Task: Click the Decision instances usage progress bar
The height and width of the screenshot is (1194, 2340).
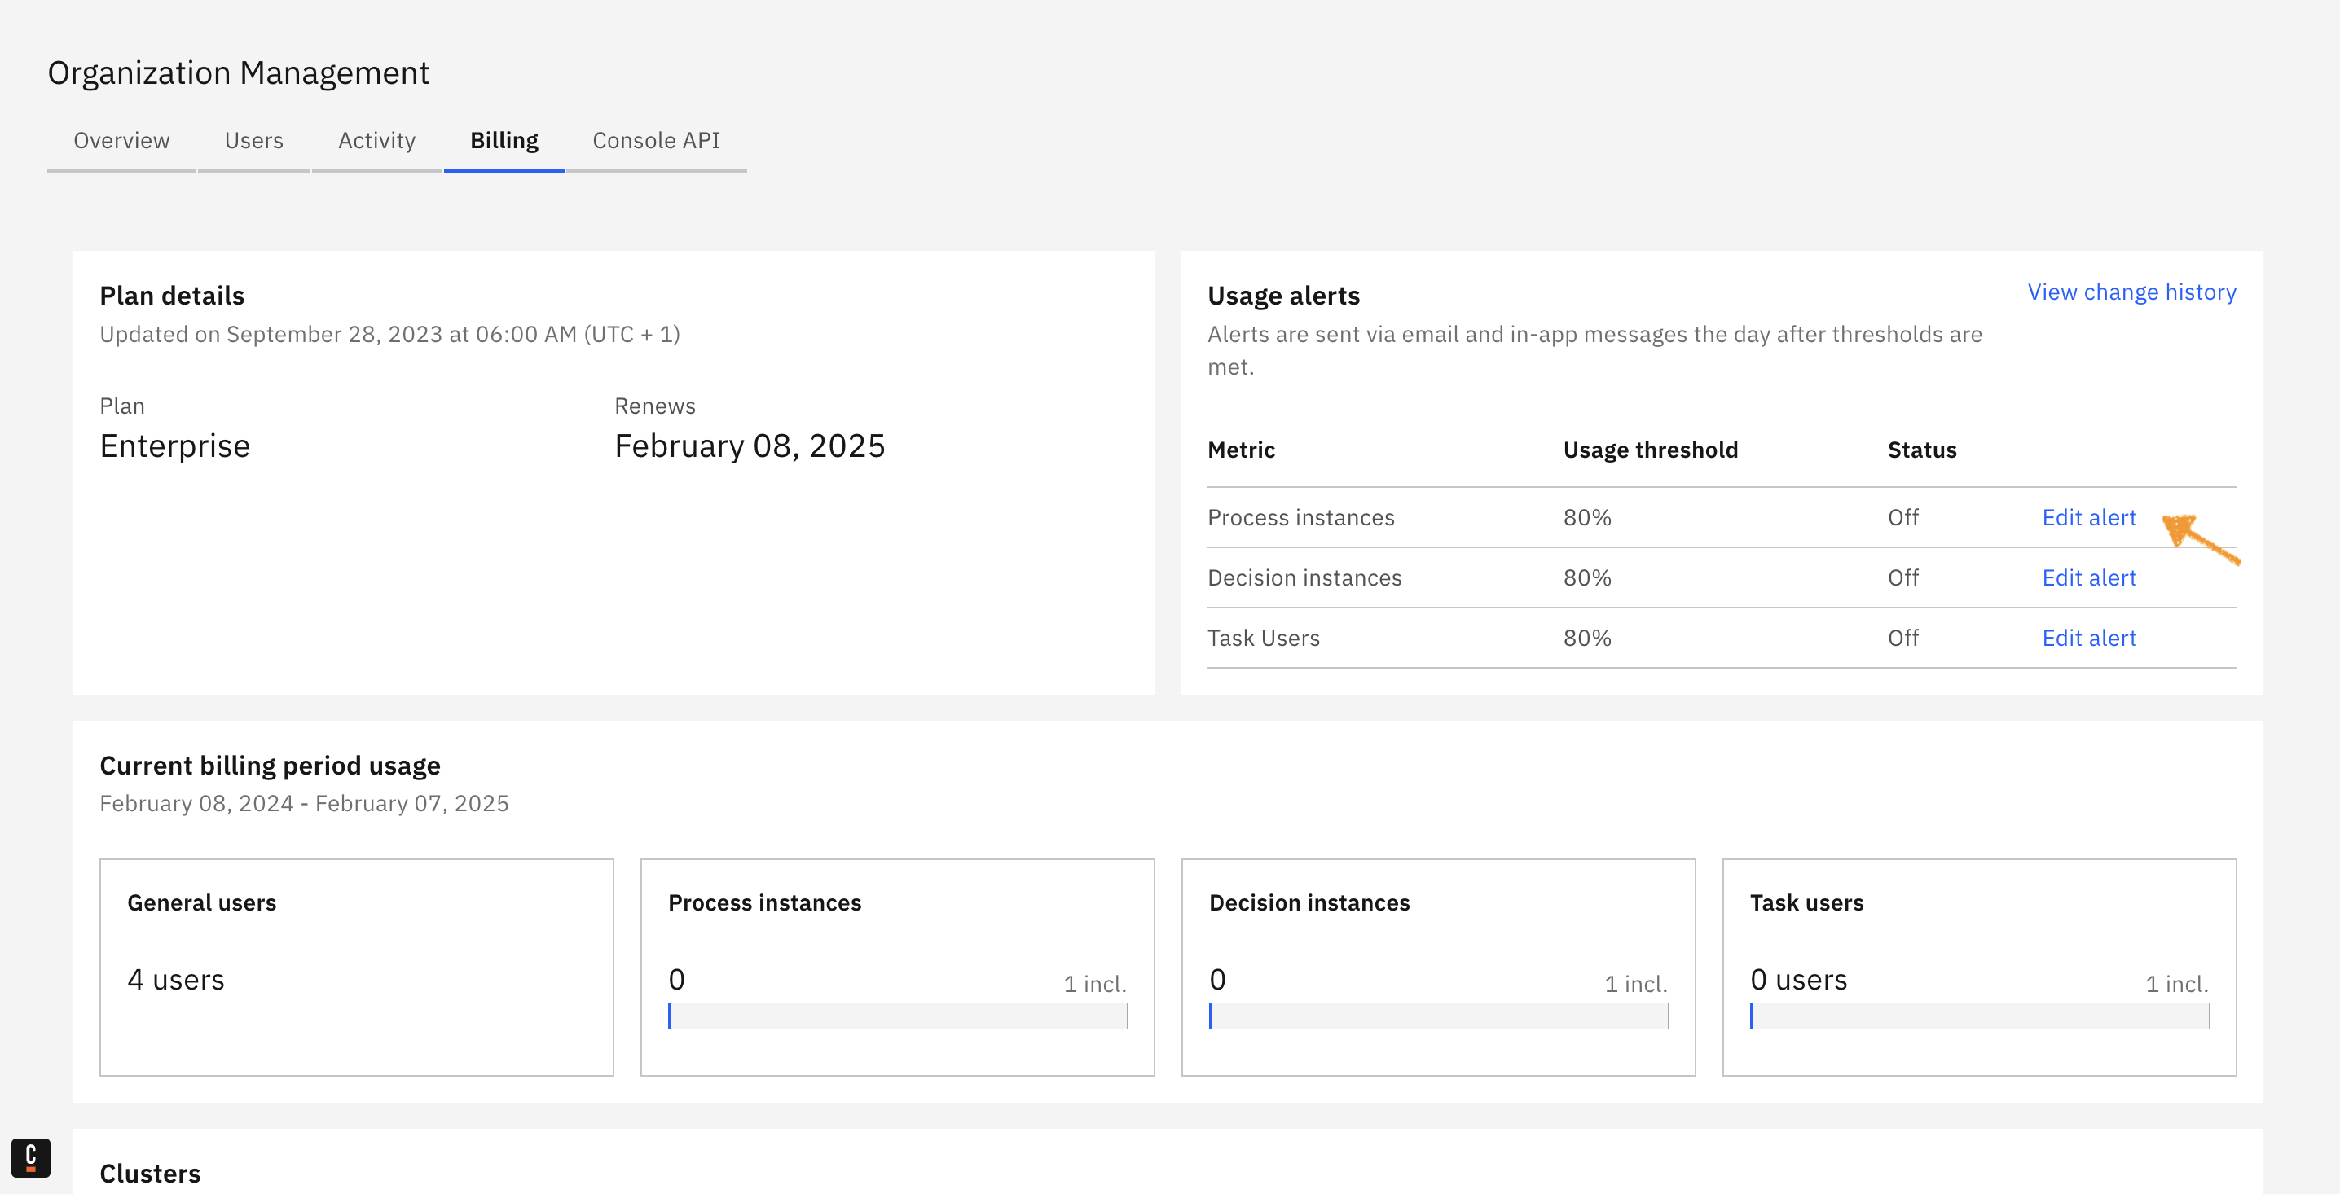Action: pyautogui.click(x=1438, y=1016)
